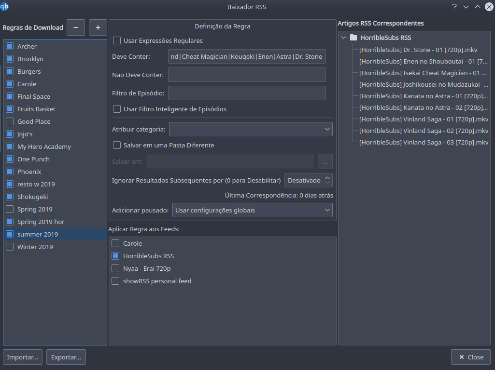Open the Atribuir categoria dropdown
Screen dimensions: 495x370
[251, 129]
